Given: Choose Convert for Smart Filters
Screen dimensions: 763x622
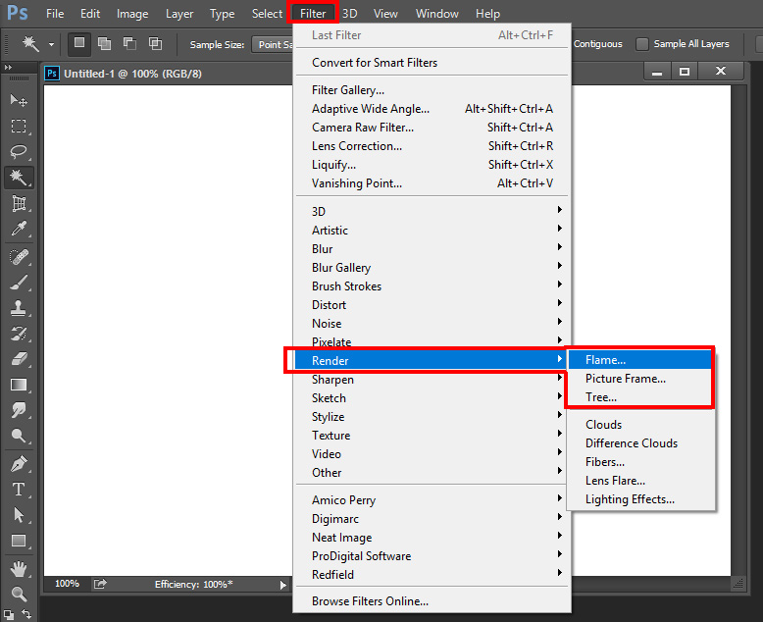Looking at the screenshot, I should pos(432,62).
